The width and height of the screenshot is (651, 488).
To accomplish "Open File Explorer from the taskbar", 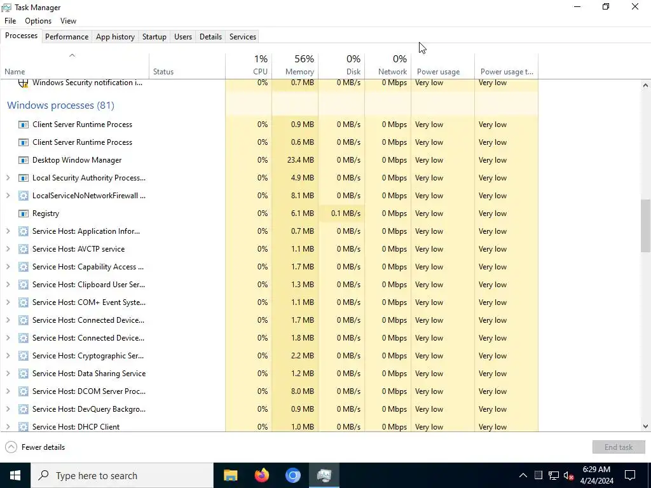I will 230,475.
